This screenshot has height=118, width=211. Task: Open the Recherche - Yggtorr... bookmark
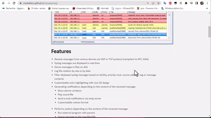[14, 8]
